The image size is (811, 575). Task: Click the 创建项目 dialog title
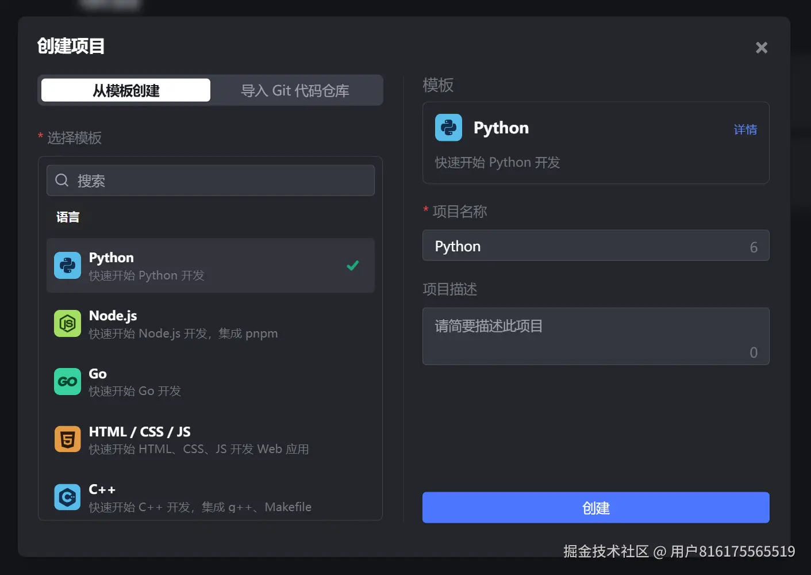[71, 46]
